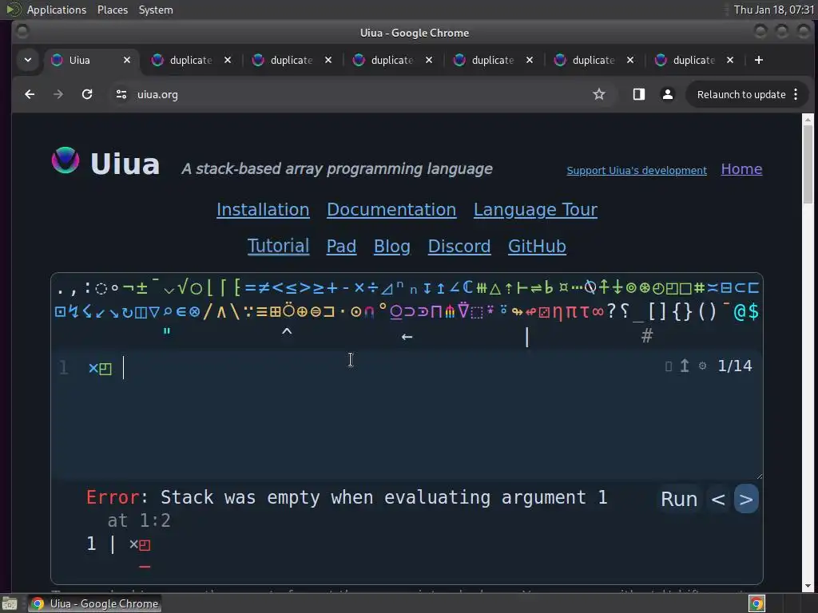818x613 pixels.
Task: Bookmark this page with star icon
Action: click(x=599, y=94)
